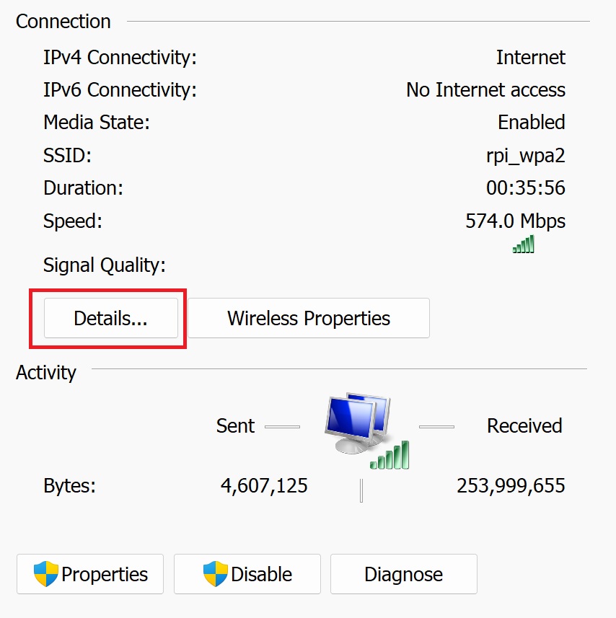Disable the wireless adapter
616x618 pixels.
(x=247, y=574)
